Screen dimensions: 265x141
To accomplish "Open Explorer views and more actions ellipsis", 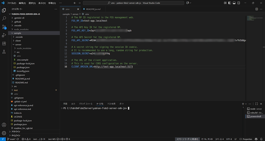I will 56,9.
